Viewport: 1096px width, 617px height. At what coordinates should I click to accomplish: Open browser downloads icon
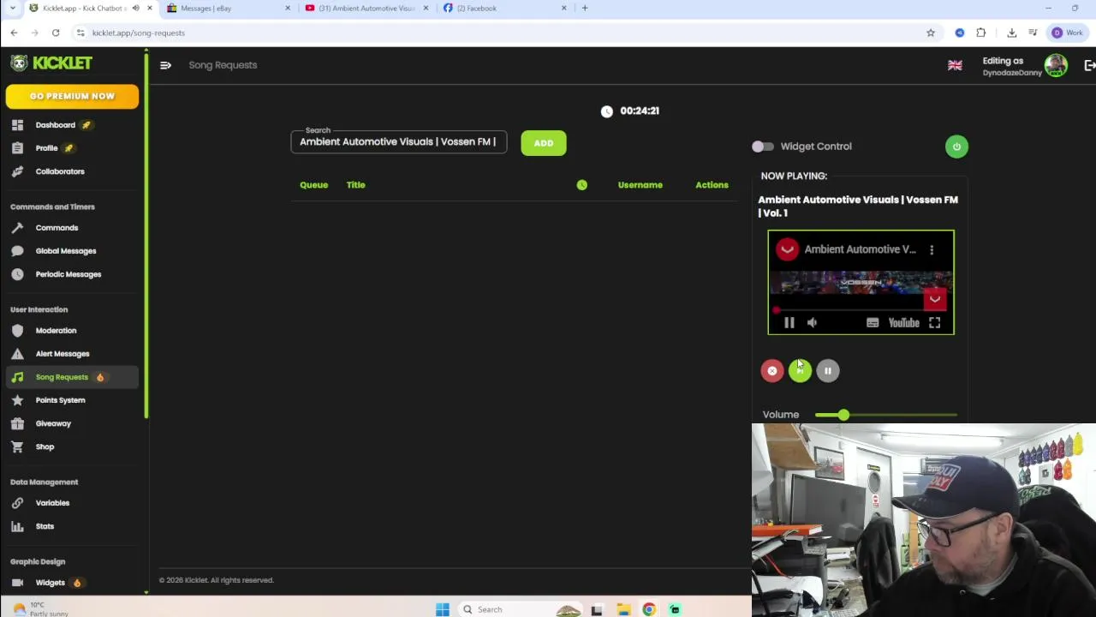(x=1011, y=33)
